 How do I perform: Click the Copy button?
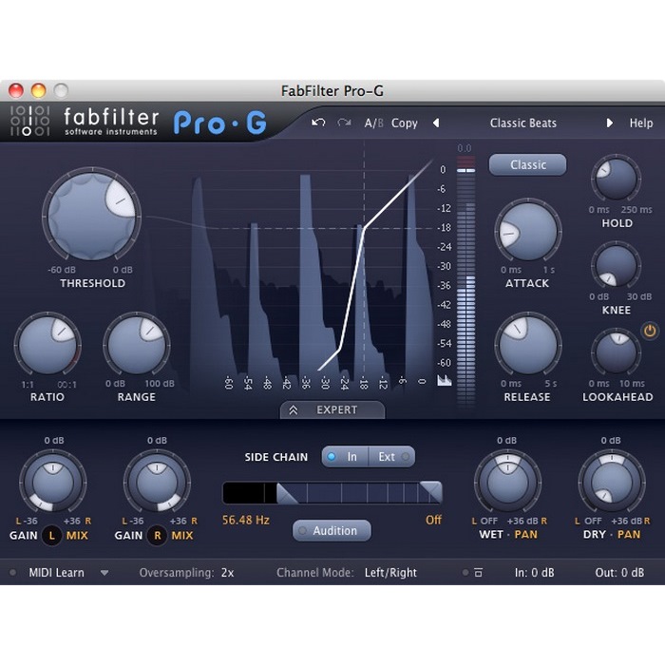point(405,123)
